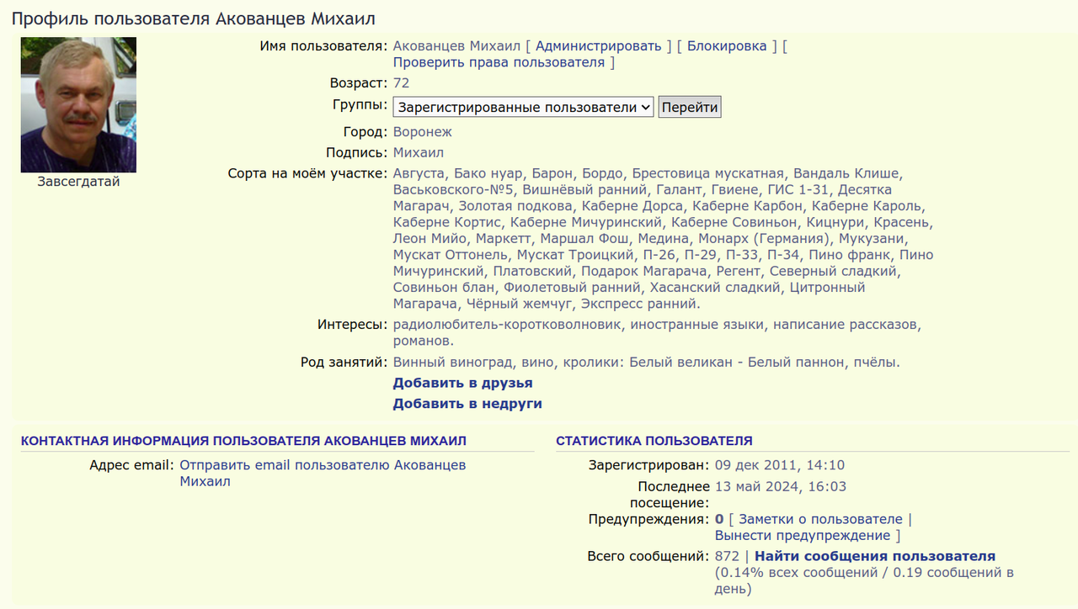Click the user avatar photo
1078x609 pixels.
click(77, 104)
